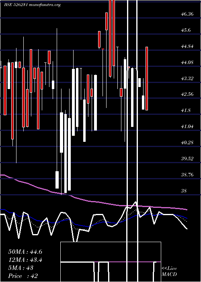Select the 42.56 price axis label
The height and width of the screenshot is (282, 201).
click(187, 94)
